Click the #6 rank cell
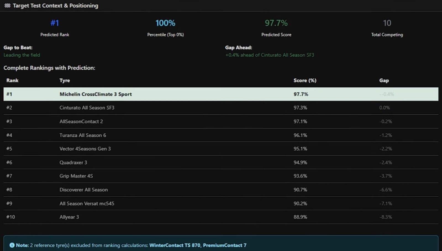This screenshot has height=251, width=442. coord(9,162)
